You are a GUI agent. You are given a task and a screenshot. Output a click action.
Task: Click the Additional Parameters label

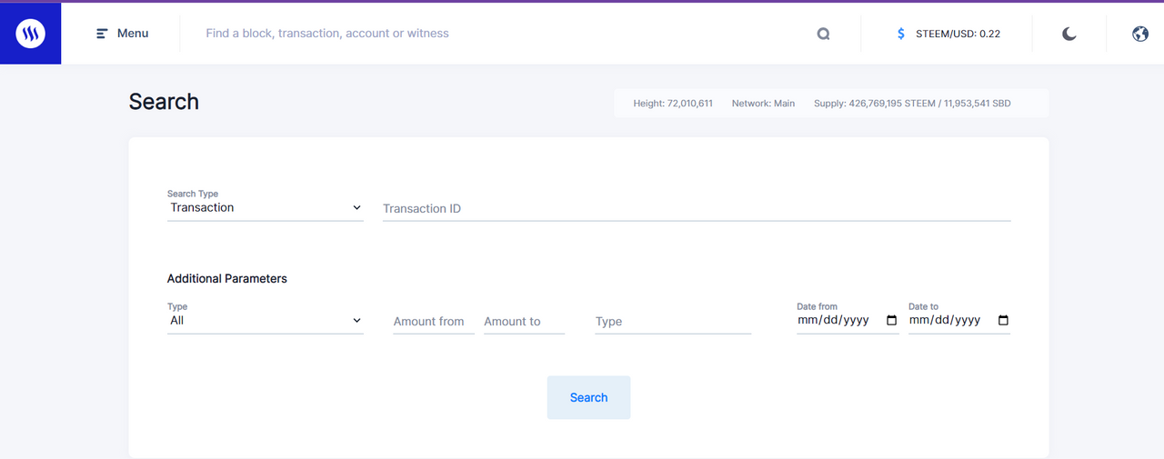227,279
